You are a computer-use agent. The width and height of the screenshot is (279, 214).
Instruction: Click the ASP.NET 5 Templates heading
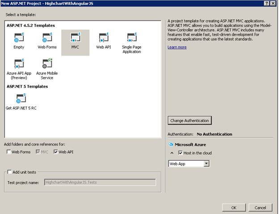tap(27, 86)
